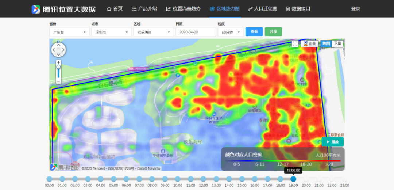
Task: Open the 人口迁徙图 tab
Action: (x=263, y=9)
